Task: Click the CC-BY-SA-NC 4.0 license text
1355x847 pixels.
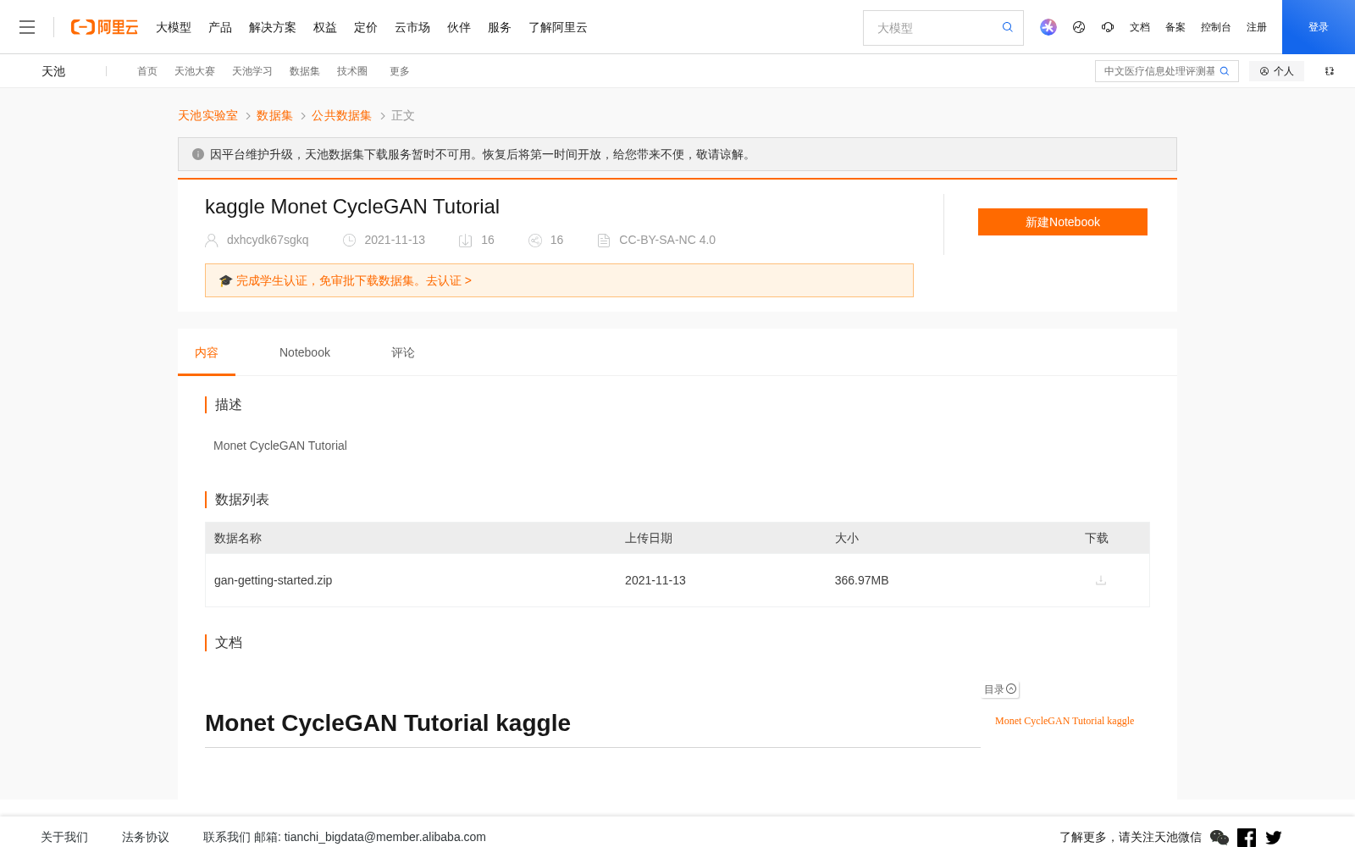Action: coord(667,240)
